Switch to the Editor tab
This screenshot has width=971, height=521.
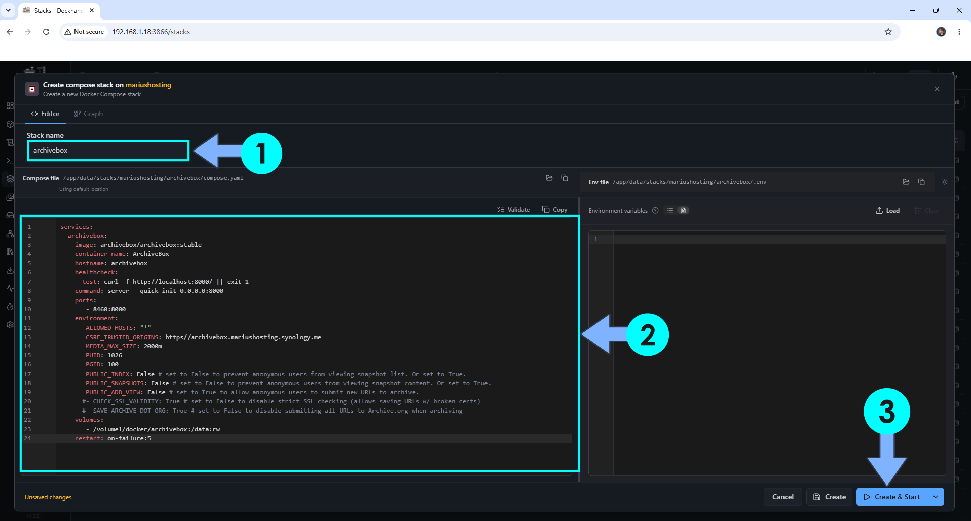coord(46,114)
